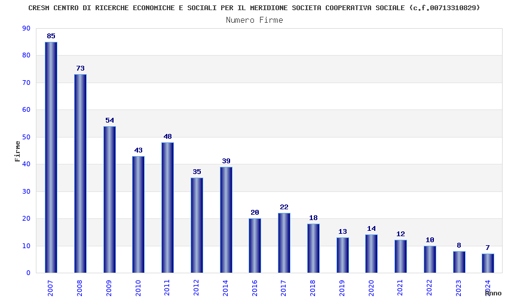Click the y-axis tick label '0'
508x299 pixels.
pyautogui.click(x=29, y=273)
